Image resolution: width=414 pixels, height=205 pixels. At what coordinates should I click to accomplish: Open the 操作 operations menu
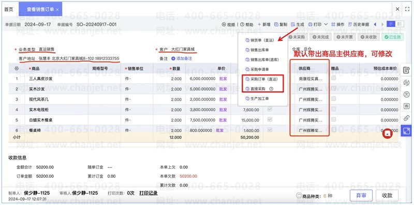click(x=338, y=24)
